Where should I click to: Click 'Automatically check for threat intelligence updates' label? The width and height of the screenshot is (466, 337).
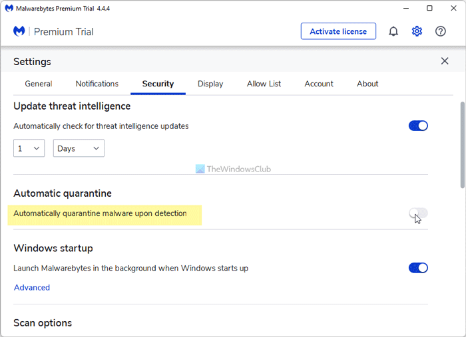coord(101,126)
